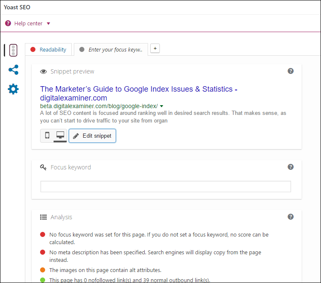Click the red bullet for no meta description
321x283 pixels.
(43, 252)
